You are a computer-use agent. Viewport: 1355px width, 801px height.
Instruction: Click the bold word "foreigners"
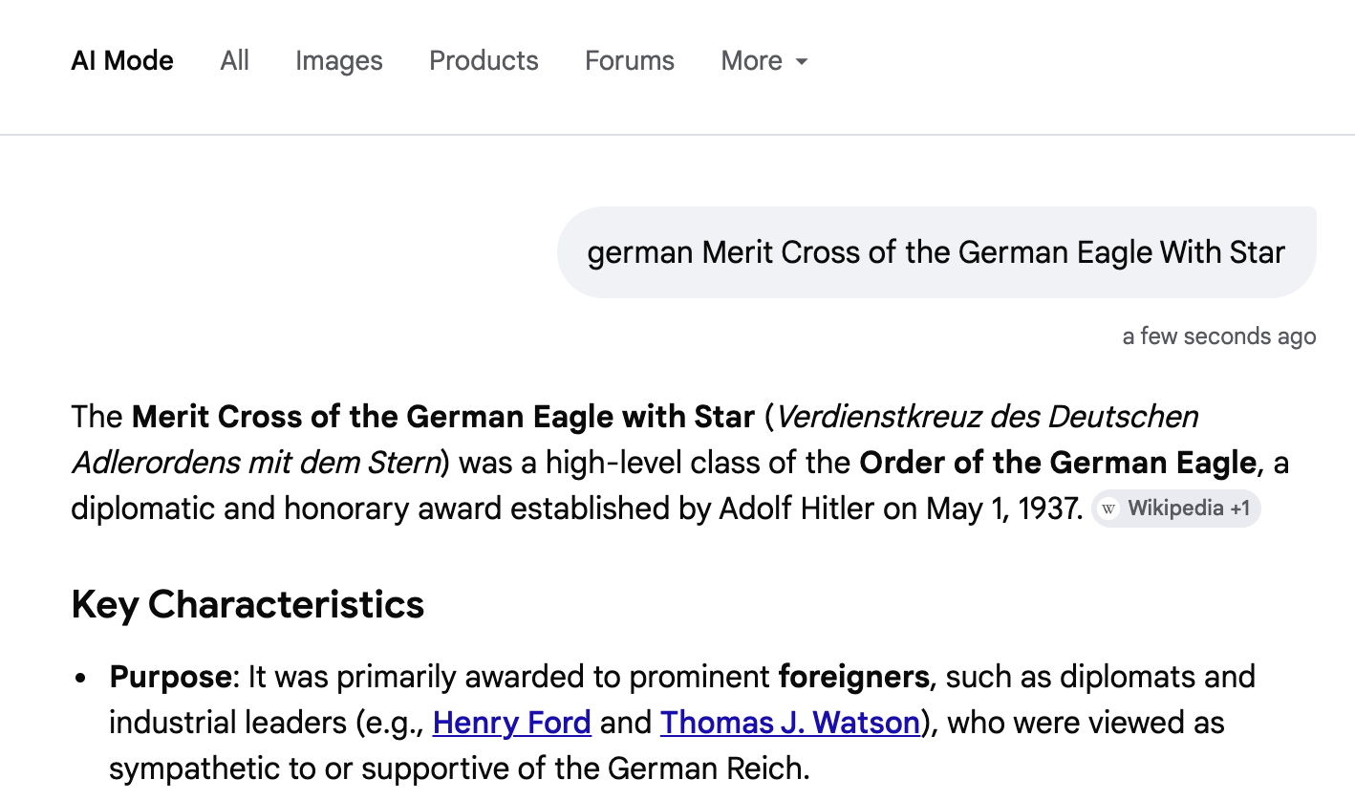[853, 677]
